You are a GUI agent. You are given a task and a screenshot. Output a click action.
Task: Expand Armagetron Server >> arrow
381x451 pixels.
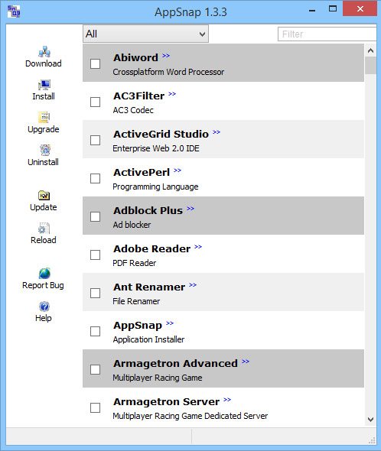pos(227,400)
